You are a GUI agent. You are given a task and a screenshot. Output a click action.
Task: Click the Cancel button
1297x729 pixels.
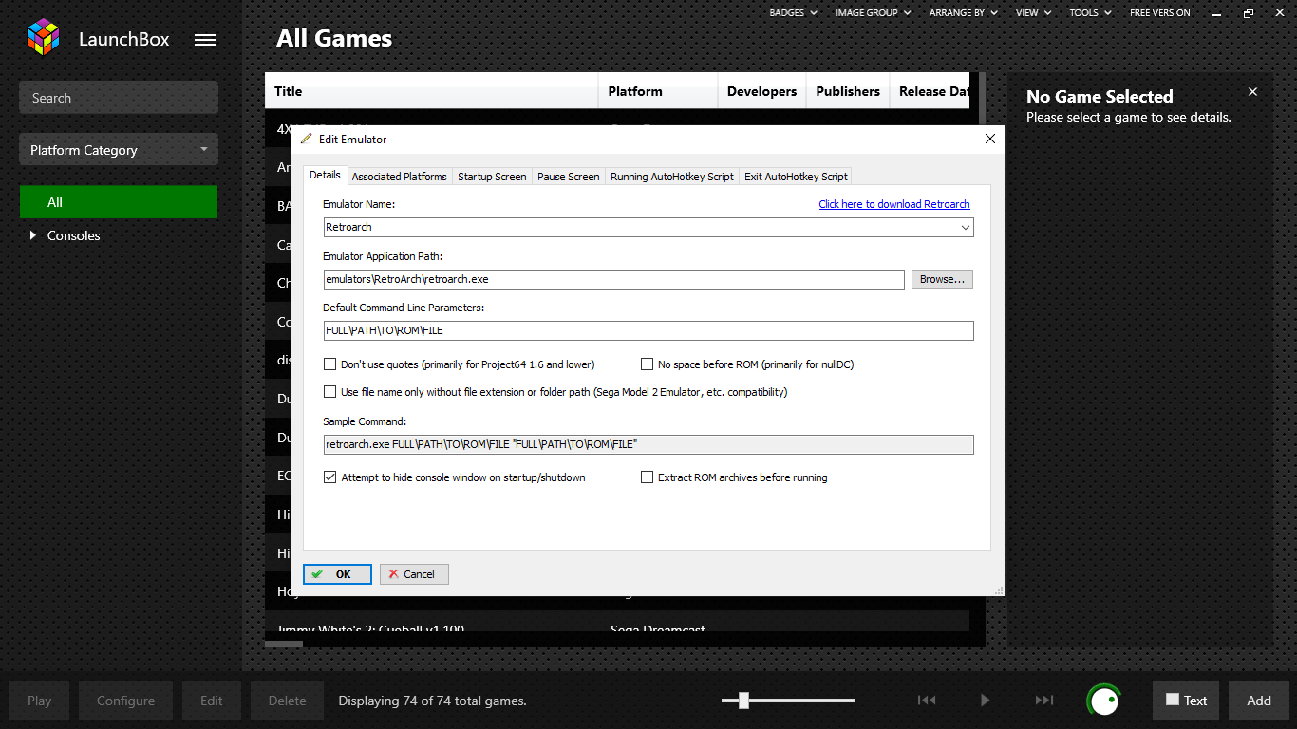pyautogui.click(x=414, y=574)
